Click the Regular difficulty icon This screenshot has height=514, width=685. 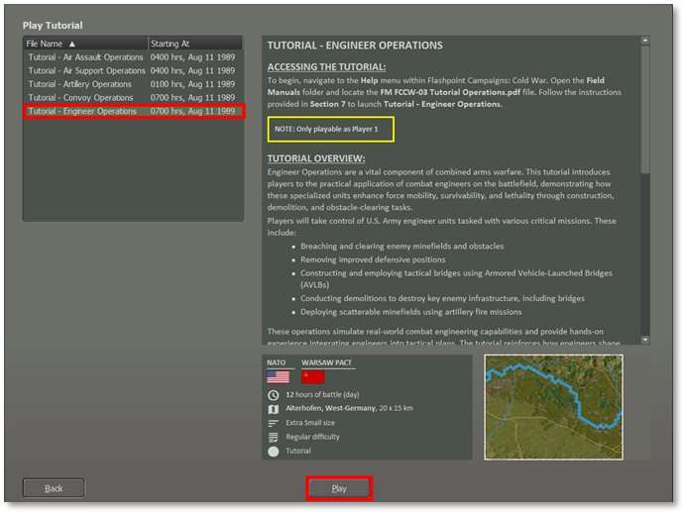[274, 437]
